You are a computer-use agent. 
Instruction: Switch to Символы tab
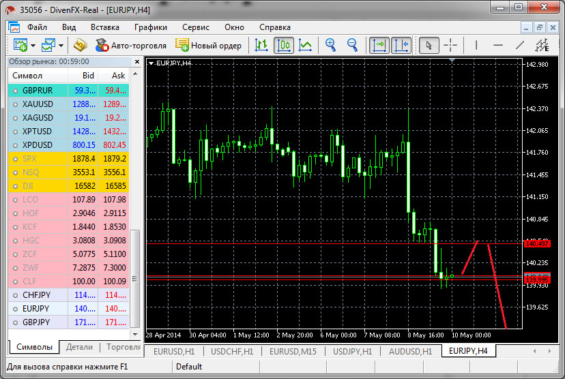coord(35,347)
